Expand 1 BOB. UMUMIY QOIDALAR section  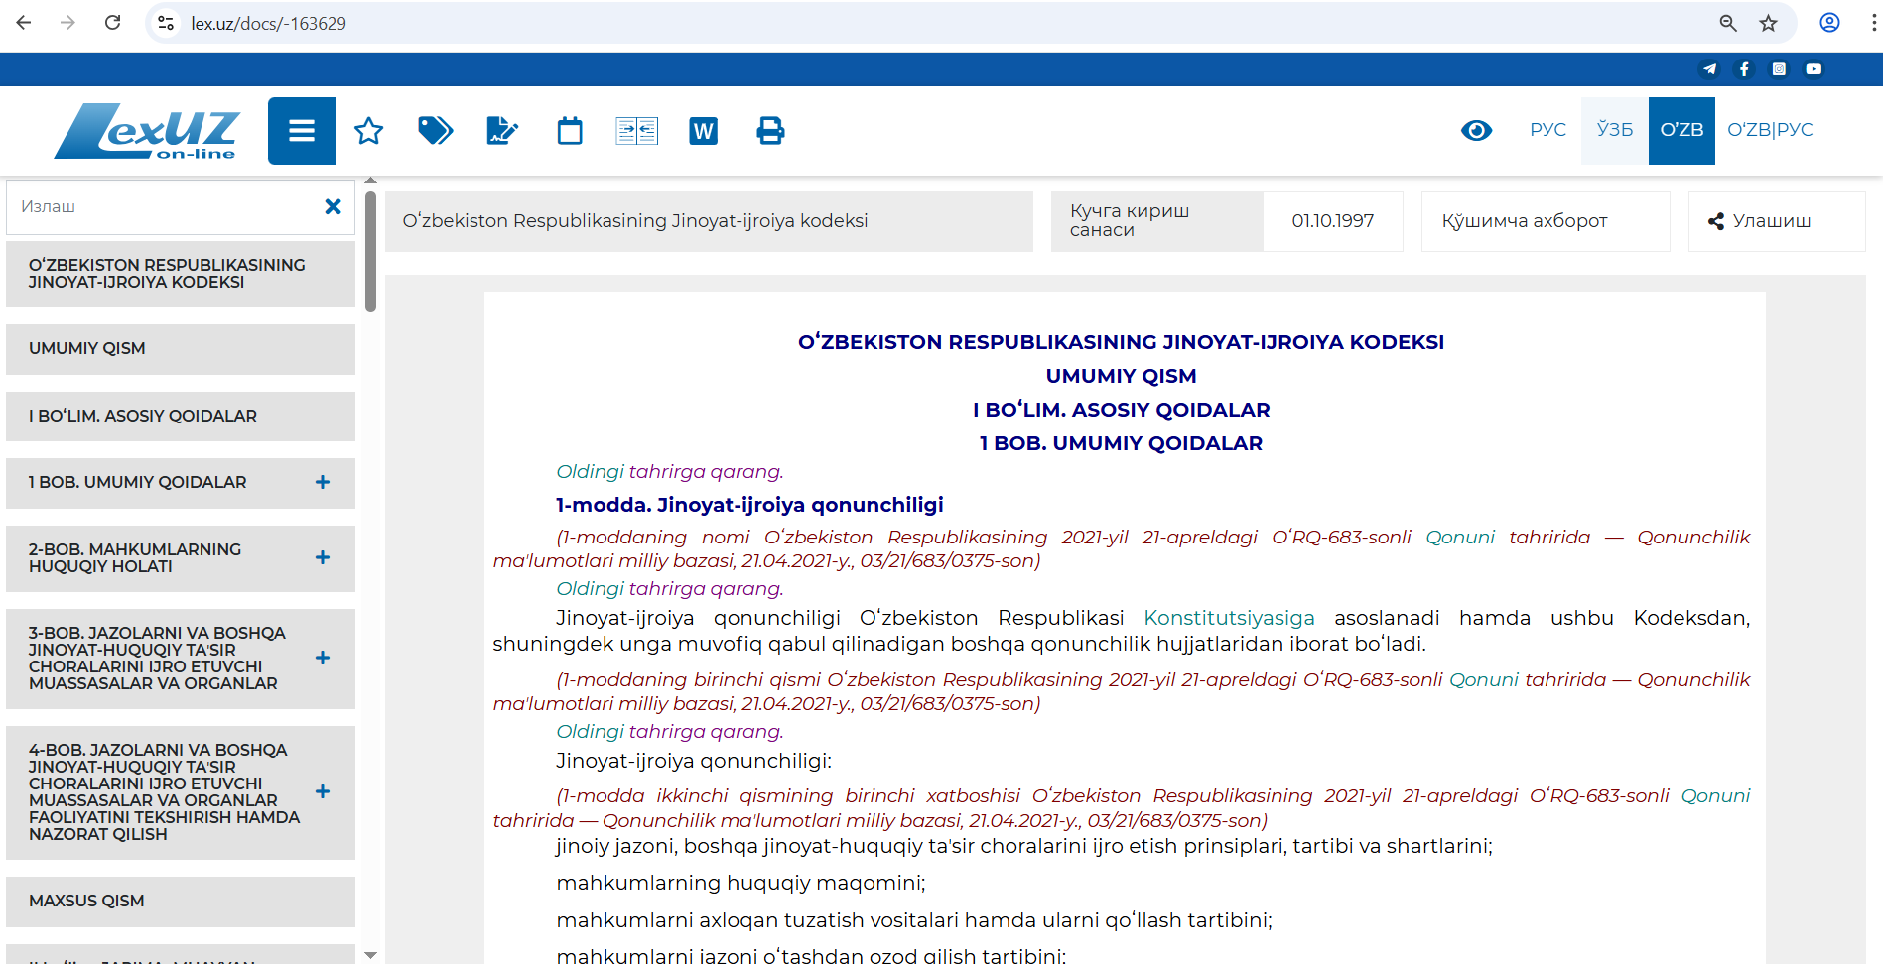tap(323, 482)
